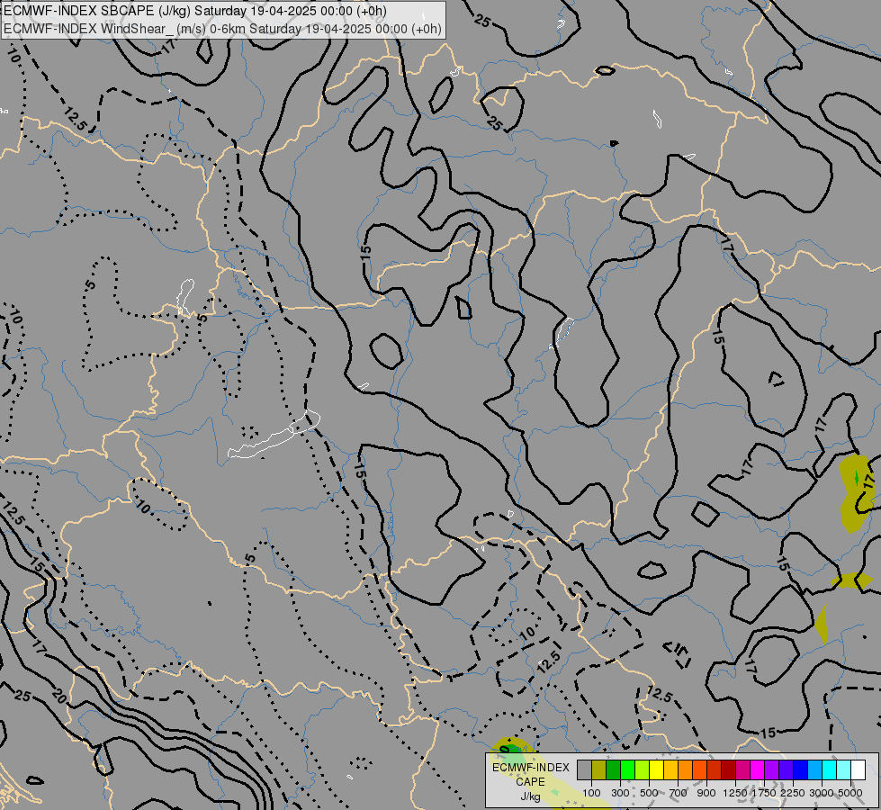This screenshot has height=810, width=881.
Task: Click the 500 legend tick value
Action: 649,793
